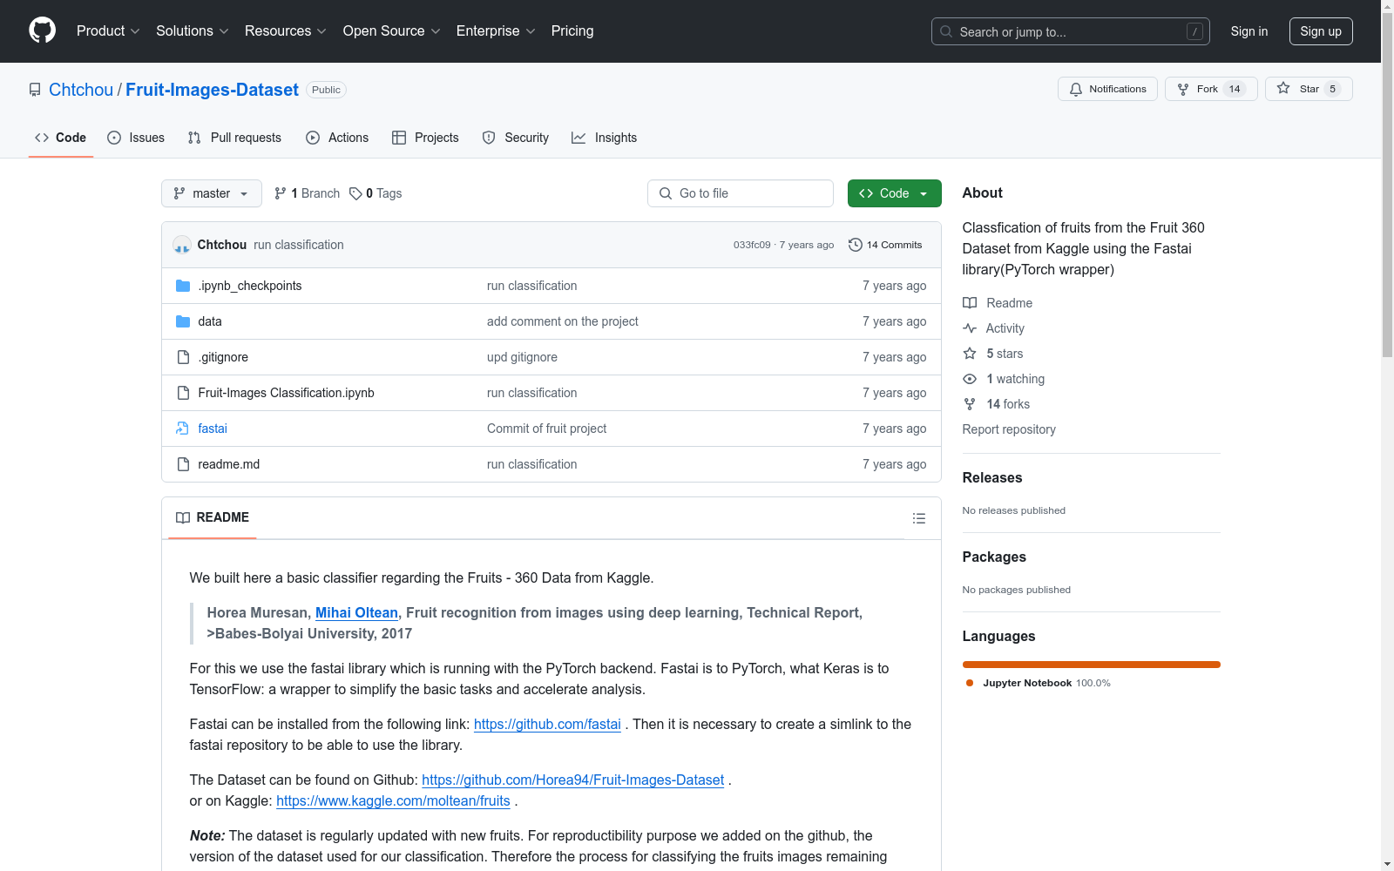Click Report repository
The width and height of the screenshot is (1394, 871).
click(x=1009, y=429)
